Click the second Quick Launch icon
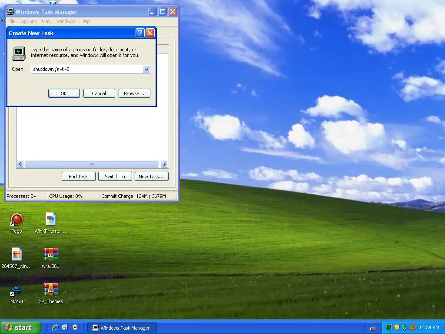 [x=65, y=327]
